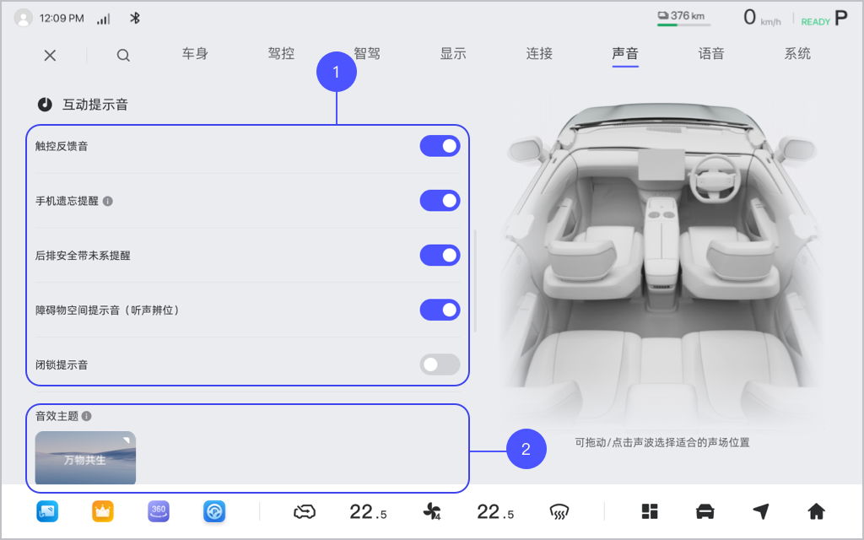Select the 万物共生 sound theme thumbnail
This screenshot has height=540, width=864.
(x=85, y=458)
